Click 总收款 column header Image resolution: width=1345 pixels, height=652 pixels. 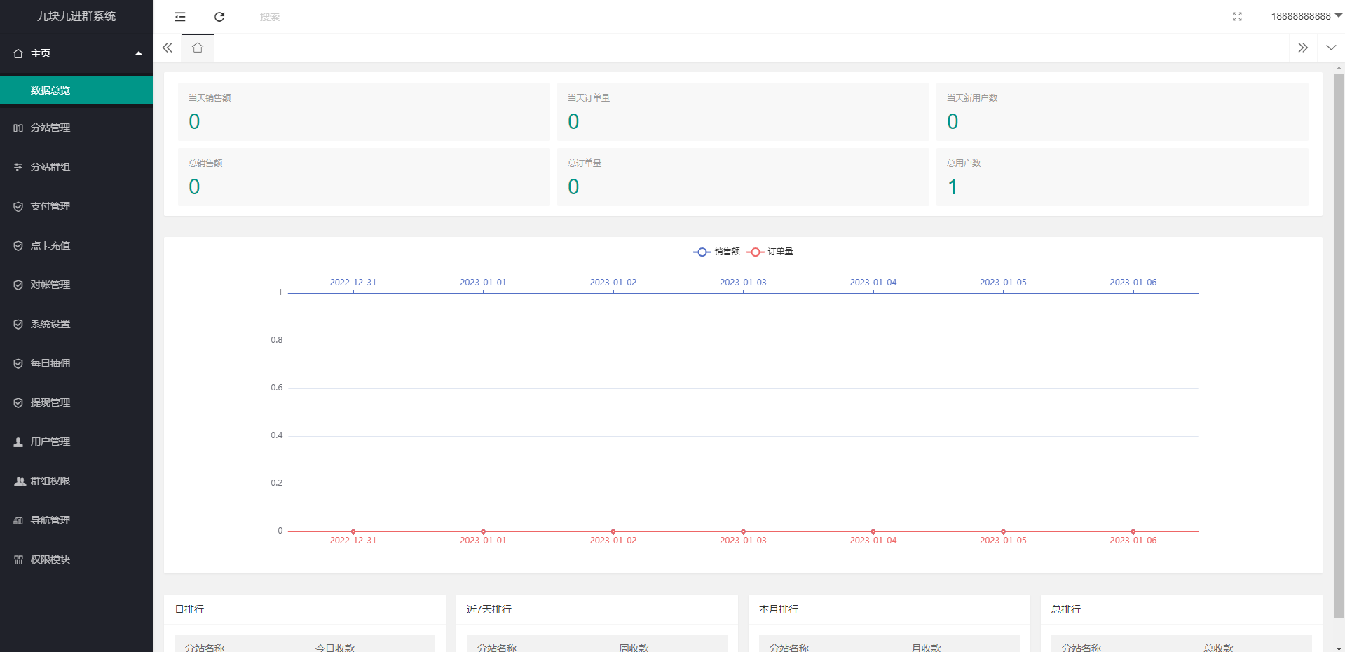pyautogui.click(x=1218, y=647)
